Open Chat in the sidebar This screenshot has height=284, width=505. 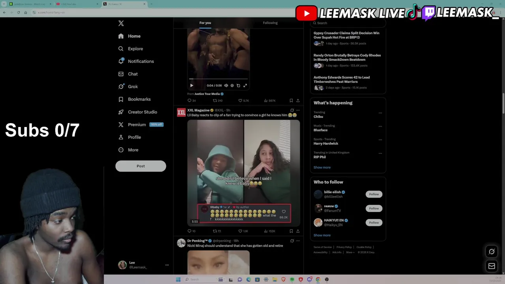(x=128, y=74)
